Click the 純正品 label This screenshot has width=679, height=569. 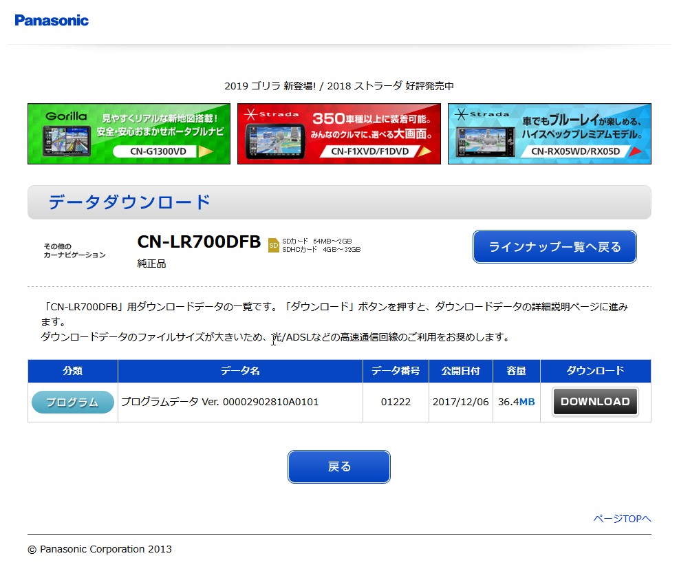click(x=151, y=264)
